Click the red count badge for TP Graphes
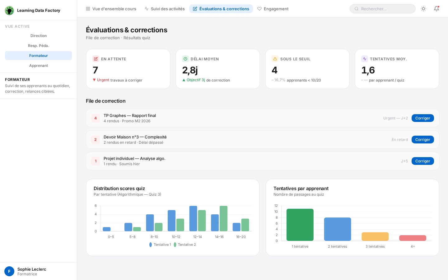The width and height of the screenshot is (448, 280). tap(96, 118)
